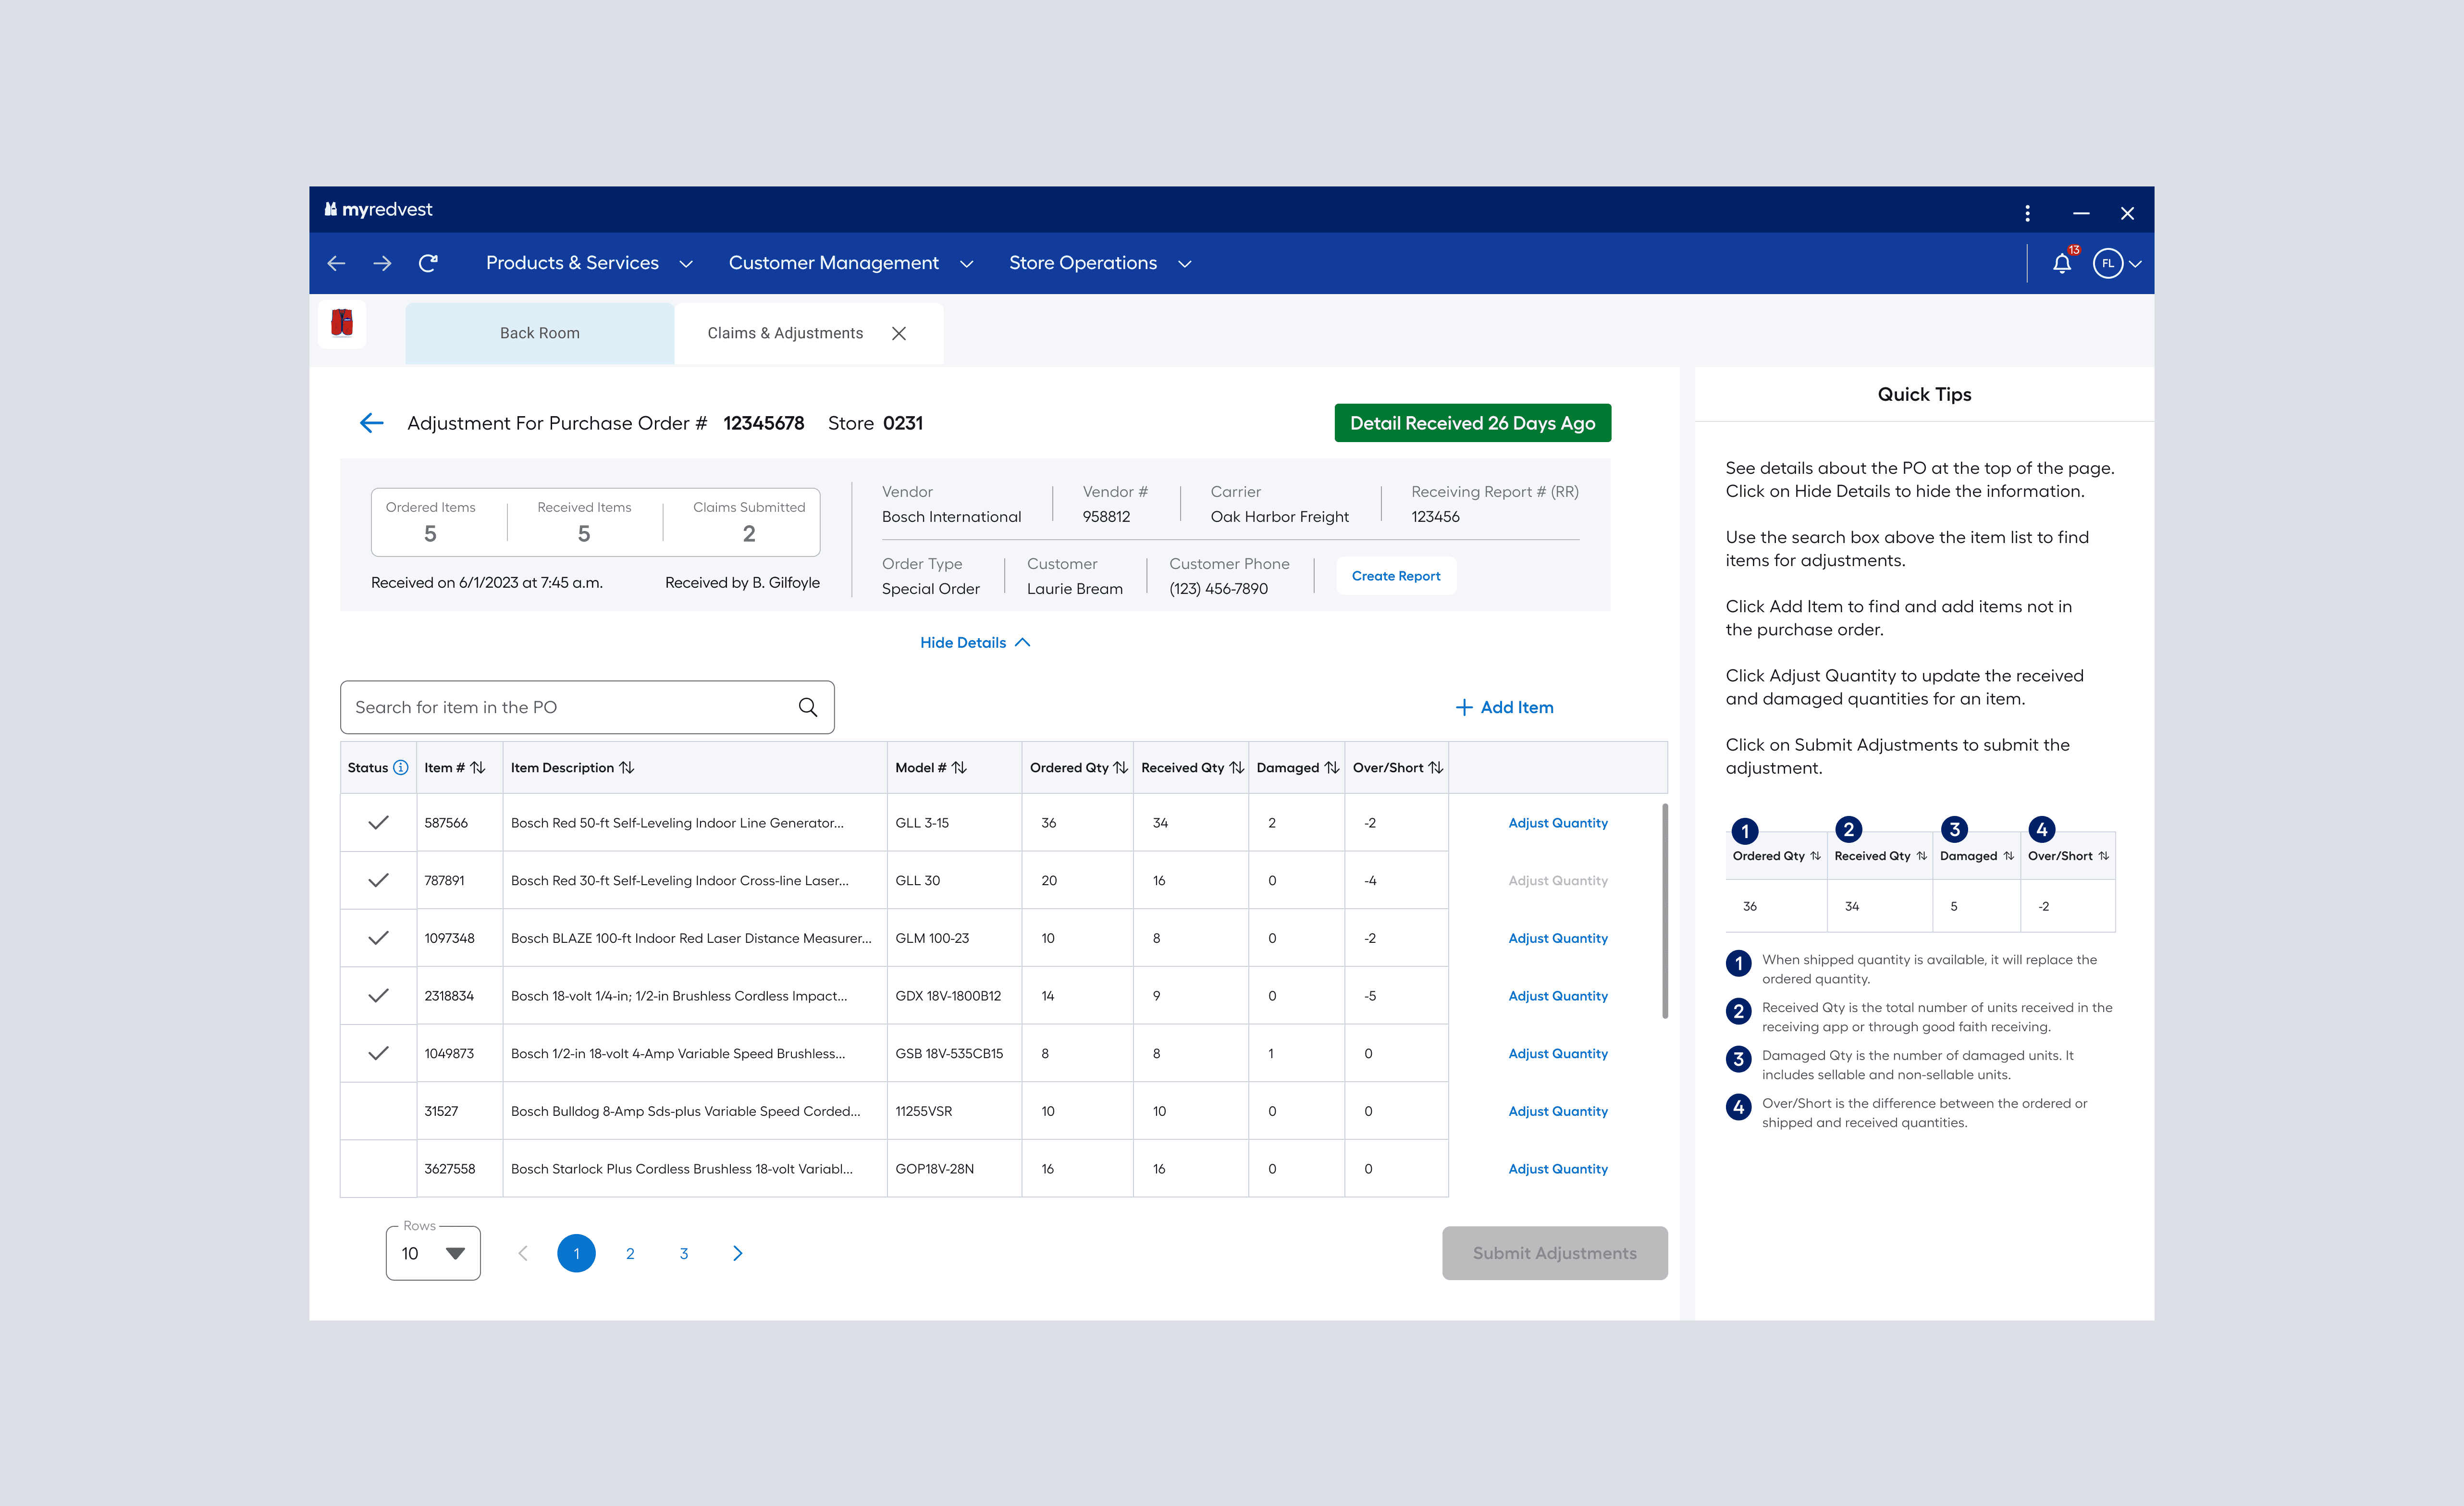Image resolution: width=2464 pixels, height=1506 pixels.
Task: Click Adjust Quantity for item 587566
Action: (x=1557, y=822)
